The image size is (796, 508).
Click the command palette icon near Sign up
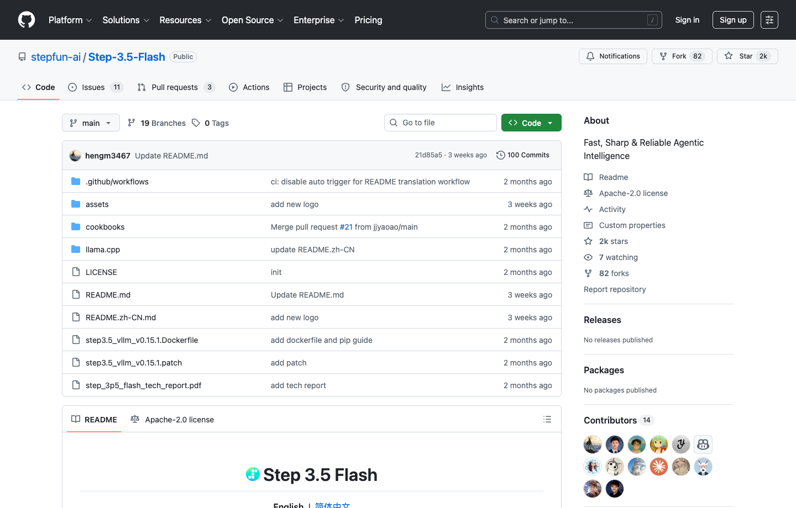click(x=769, y=20)
